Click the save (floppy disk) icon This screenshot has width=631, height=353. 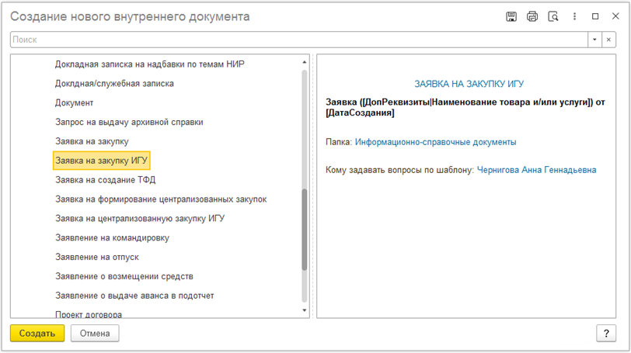511,16
